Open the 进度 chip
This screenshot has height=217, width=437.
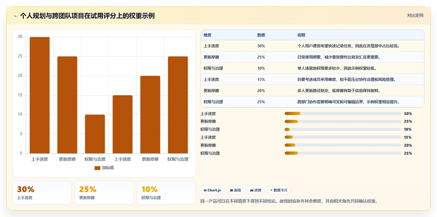[x=256, y=190]
